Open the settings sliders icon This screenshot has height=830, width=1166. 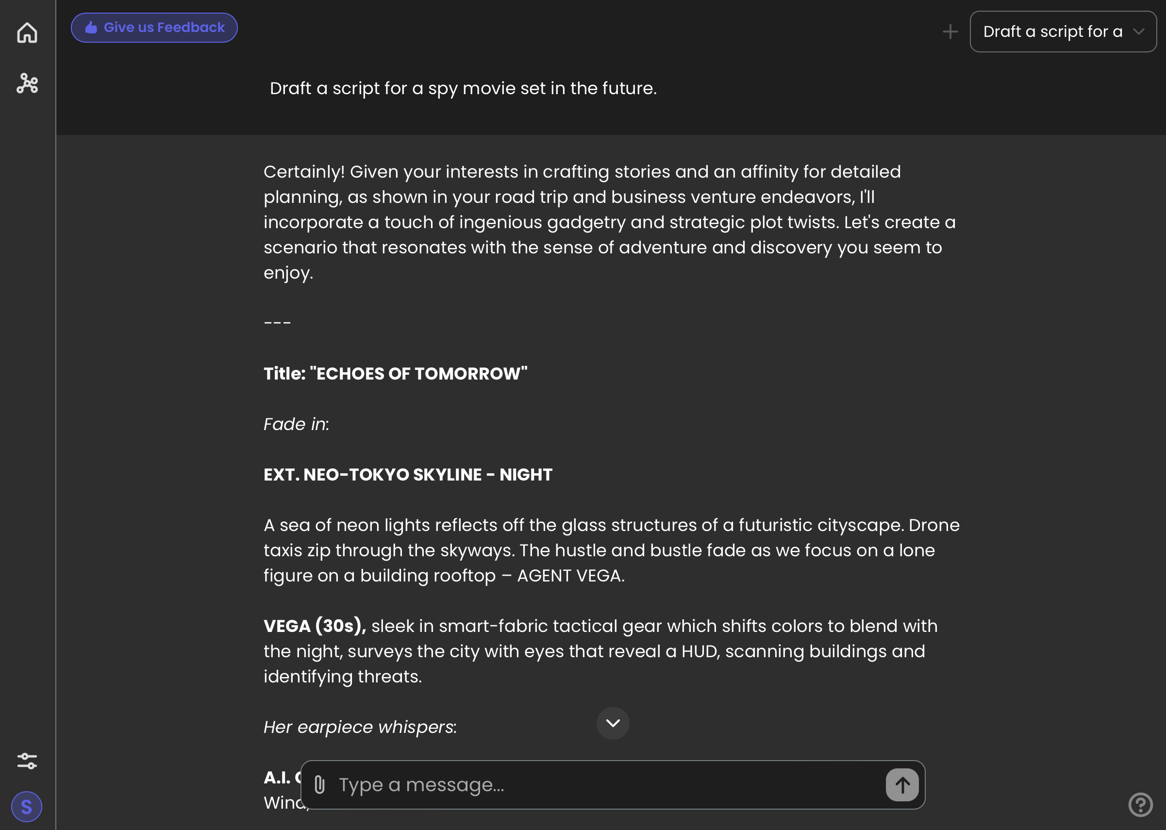27,761
